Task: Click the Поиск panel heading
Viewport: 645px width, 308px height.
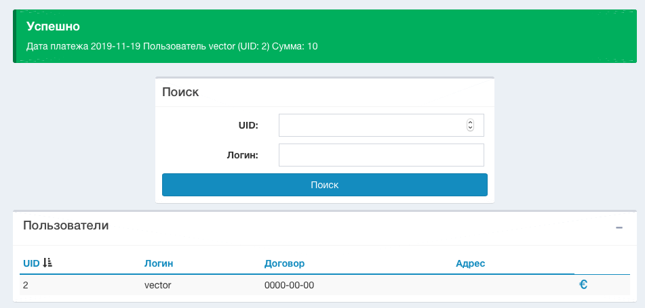Action: point(180,92)
